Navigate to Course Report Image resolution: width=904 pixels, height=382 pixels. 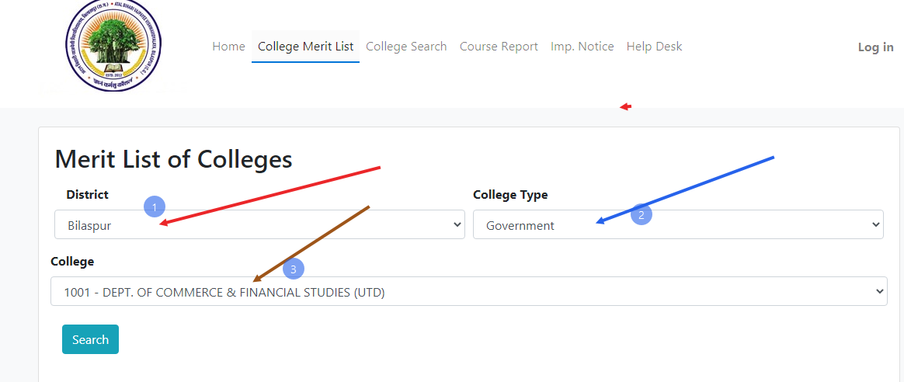[x=499, y=47]
